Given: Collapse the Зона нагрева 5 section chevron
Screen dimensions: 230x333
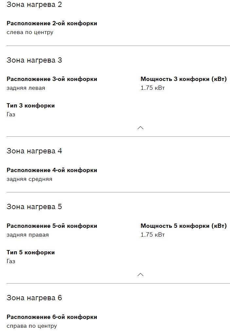Looking at the screenshot, I should [x=140, y=275].
